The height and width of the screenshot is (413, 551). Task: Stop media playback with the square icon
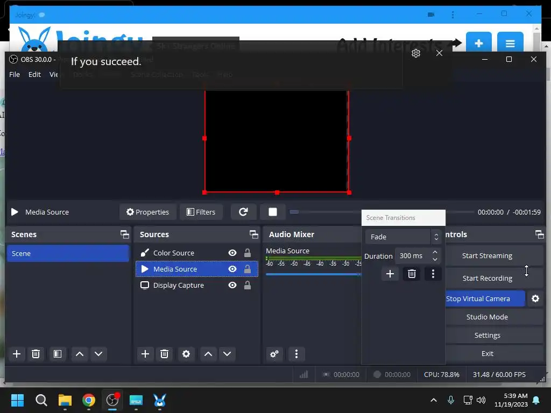[273, 212]
